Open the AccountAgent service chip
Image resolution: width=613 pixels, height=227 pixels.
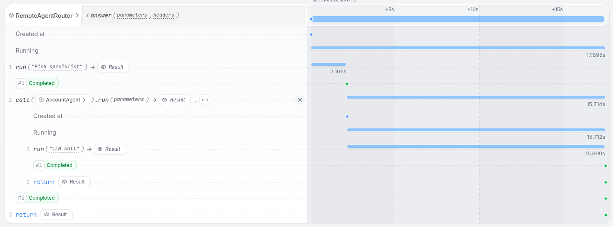coord(63,100)
